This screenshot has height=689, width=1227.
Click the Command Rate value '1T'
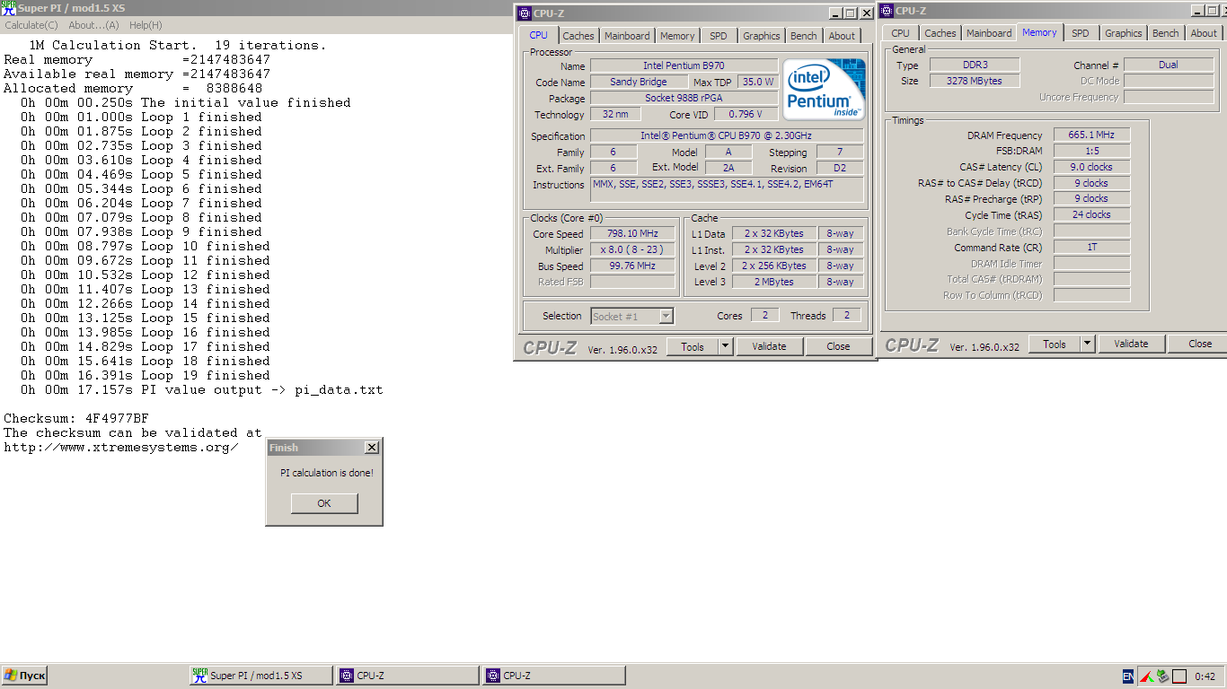tap(1091, 247)
